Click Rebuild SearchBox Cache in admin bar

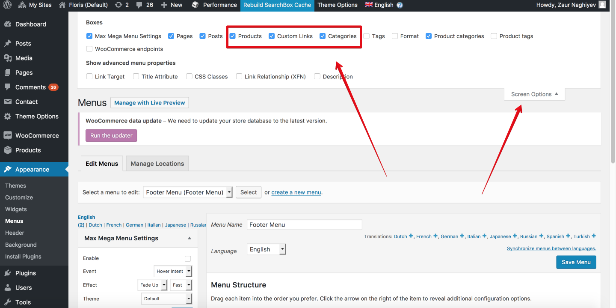coord(277,5)
